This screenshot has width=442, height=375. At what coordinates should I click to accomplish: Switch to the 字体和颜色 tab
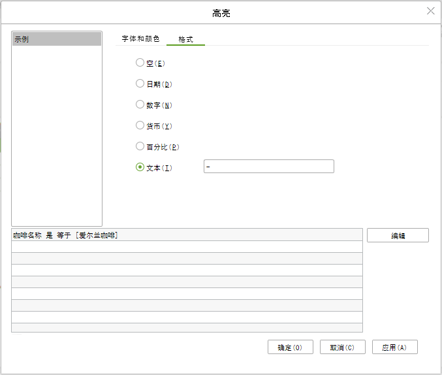click(140, 39)
